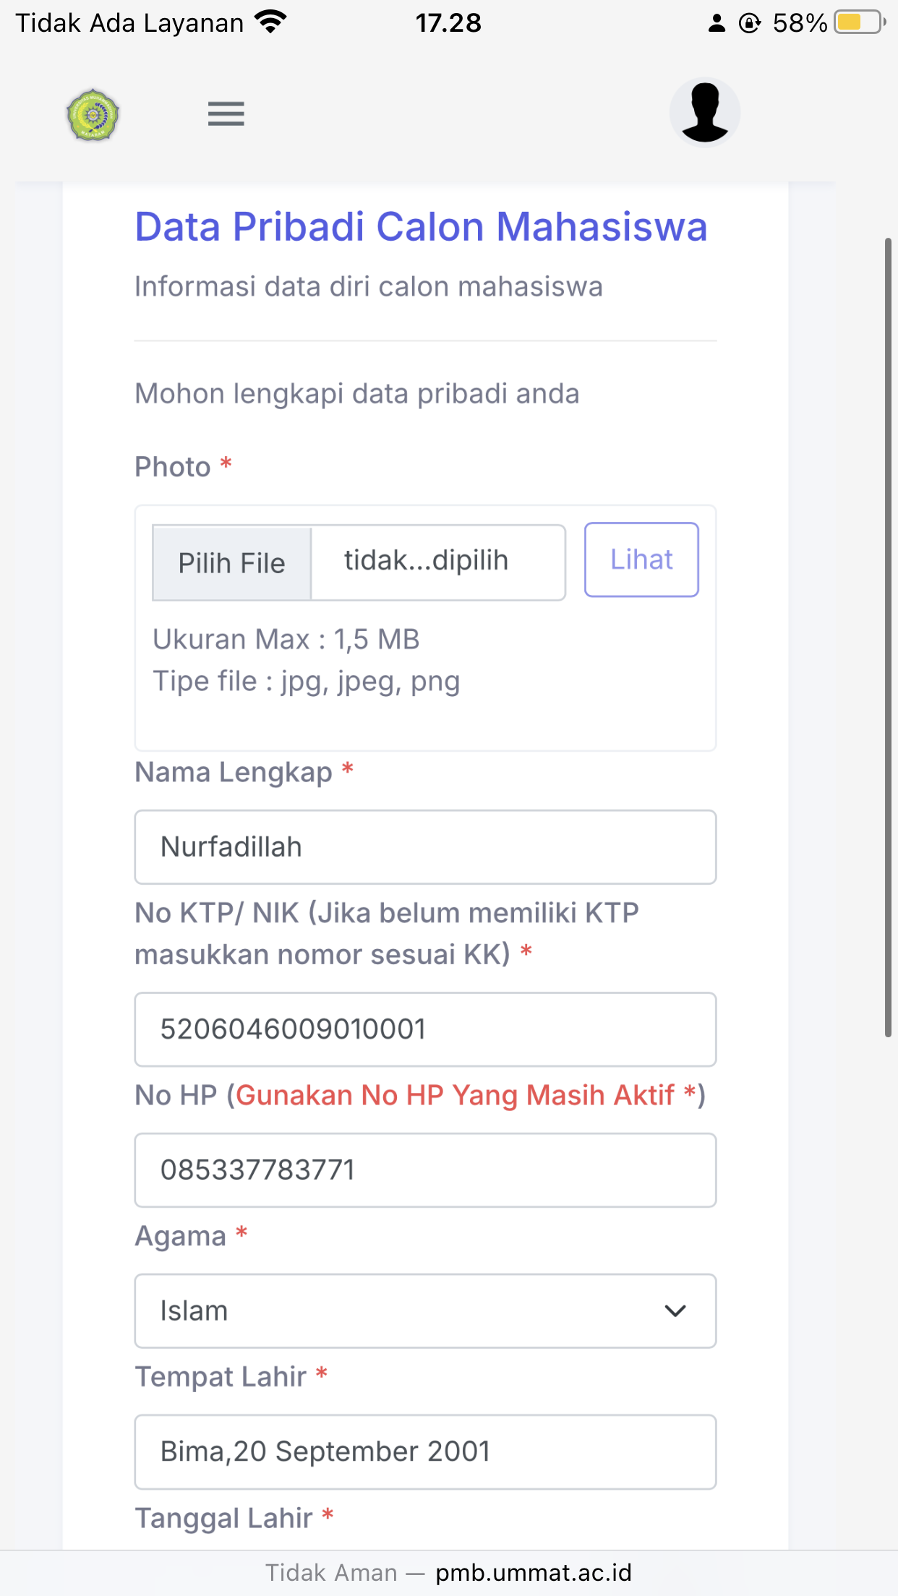
Task: Tap the Wi-Fi status icon
Action: tap(271, 22)
